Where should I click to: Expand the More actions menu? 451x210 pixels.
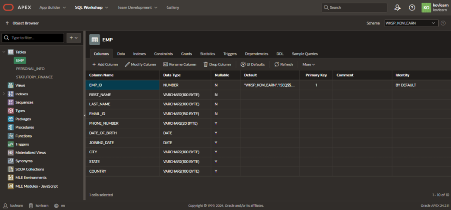(x=309, y=64)
